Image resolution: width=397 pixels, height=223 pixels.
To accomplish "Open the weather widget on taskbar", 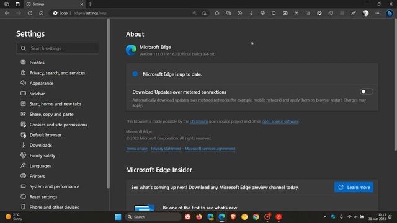I will 14,217.
